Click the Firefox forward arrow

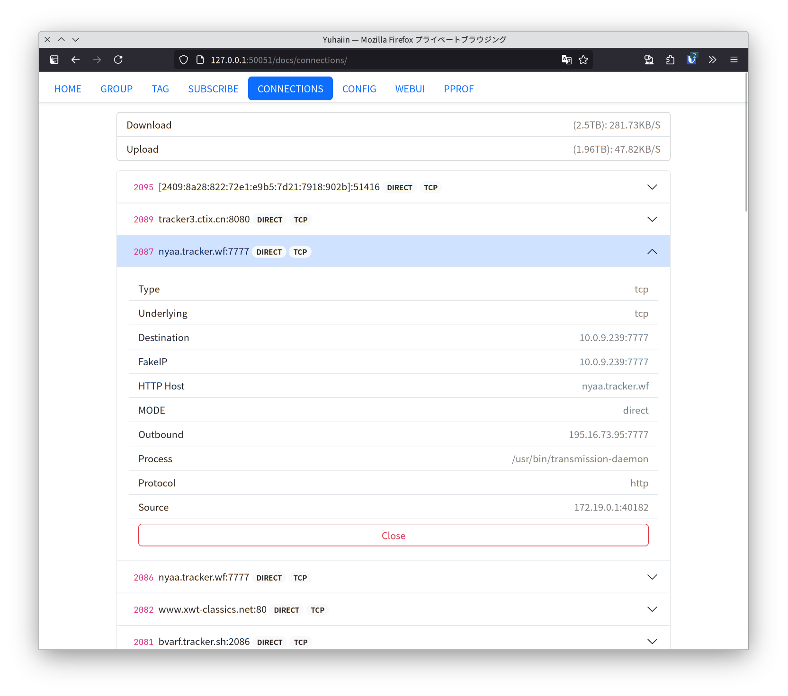(97, 60)
